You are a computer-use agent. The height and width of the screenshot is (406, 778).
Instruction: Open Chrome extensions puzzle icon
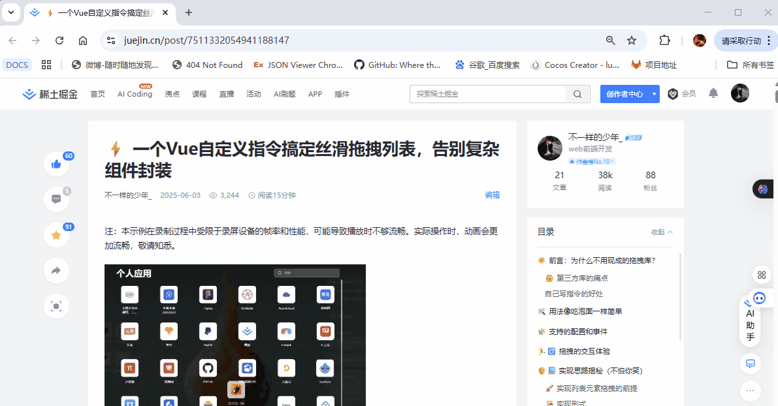(x=664, y=40)
